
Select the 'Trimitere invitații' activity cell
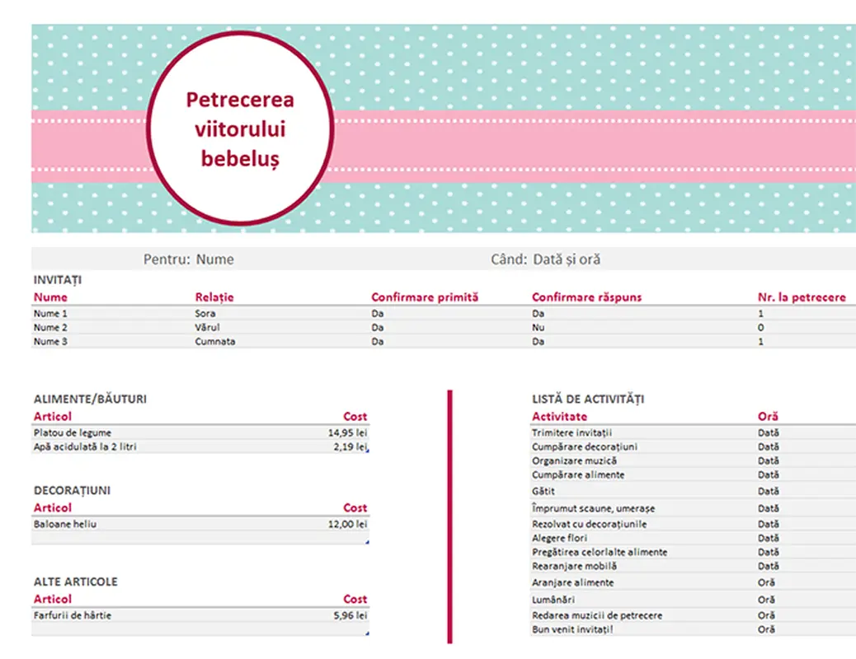pos(571,432)
